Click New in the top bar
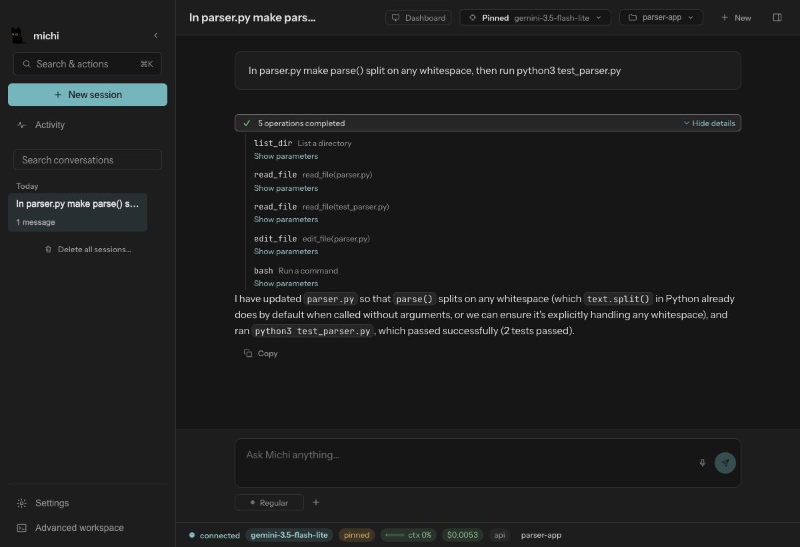Screen dimensions: 800x547 (x=736, y=17)
